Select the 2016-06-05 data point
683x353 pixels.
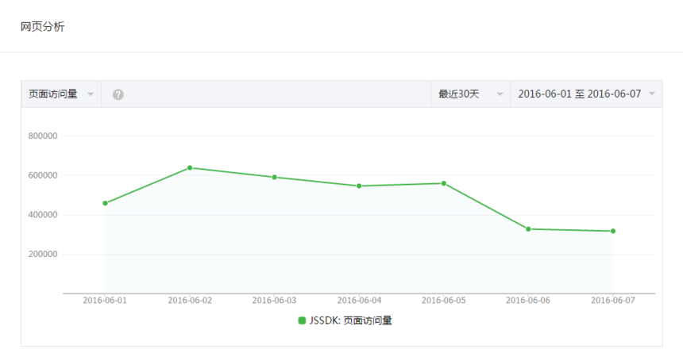[x=444, y=183]
